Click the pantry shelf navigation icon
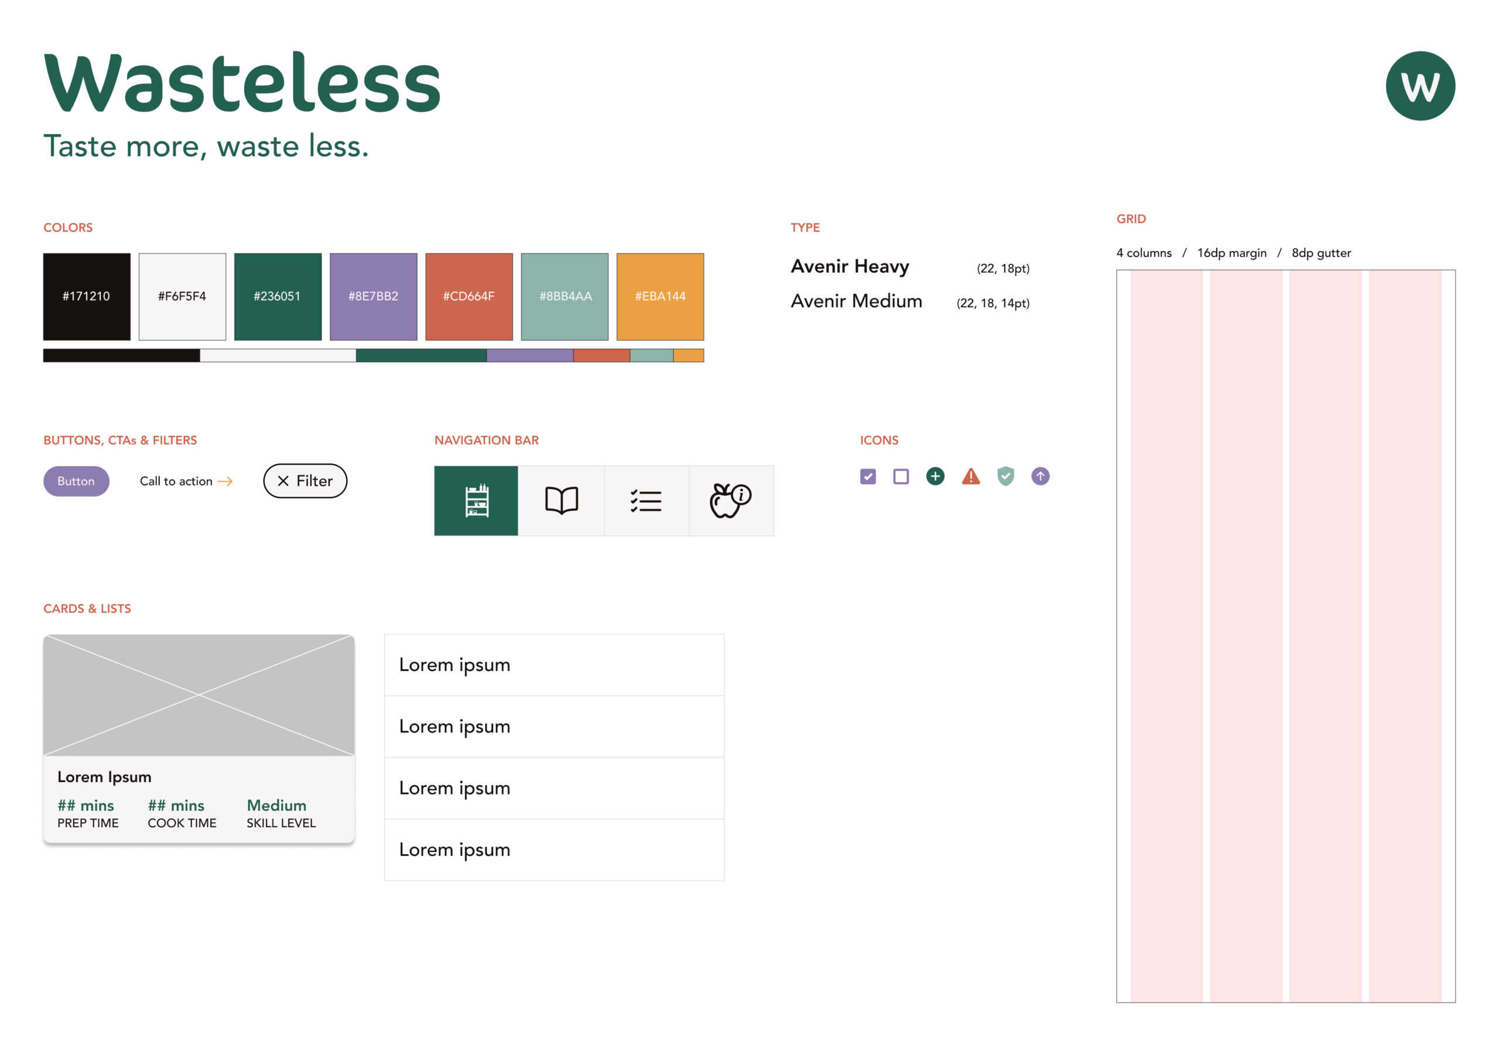 click(x=476, y=501)
